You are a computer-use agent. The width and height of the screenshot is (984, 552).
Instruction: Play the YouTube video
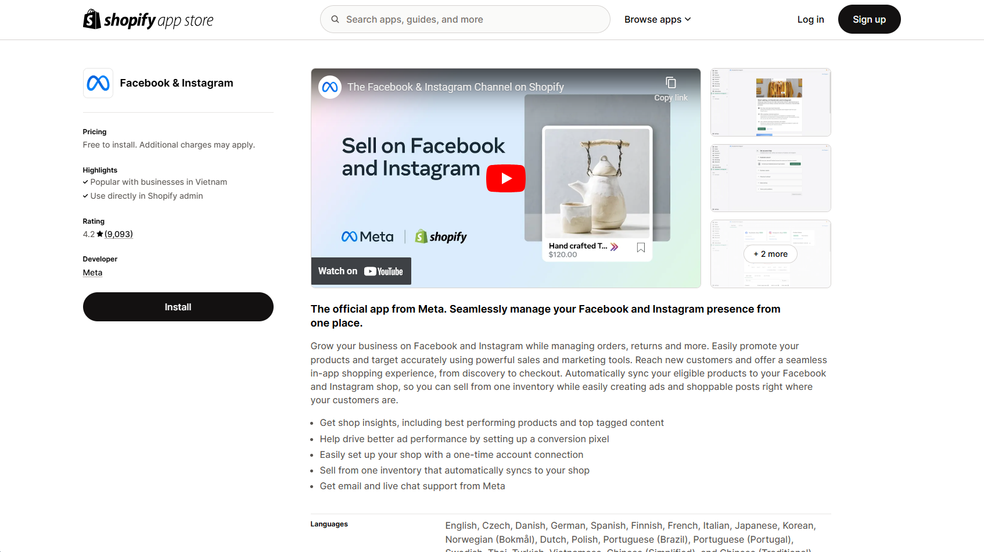506,178
